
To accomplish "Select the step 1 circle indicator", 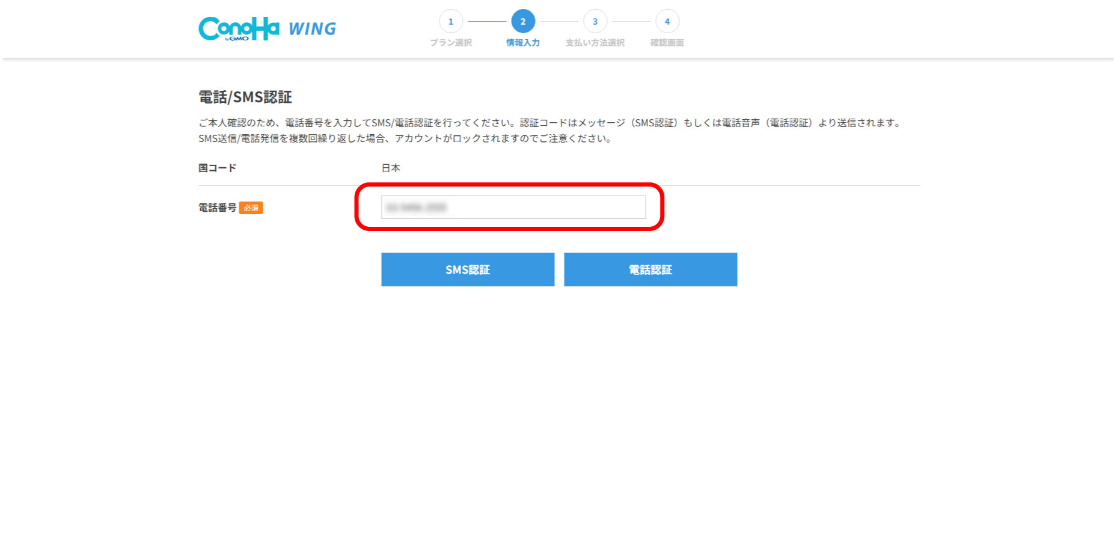I will coord(451,22).
